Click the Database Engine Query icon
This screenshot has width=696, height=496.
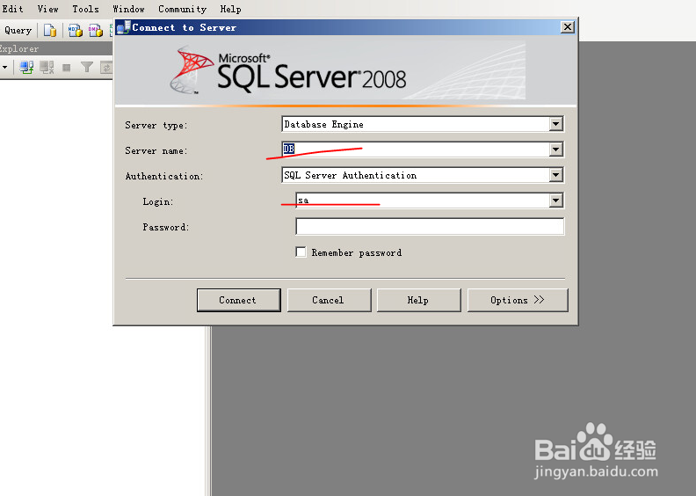tap(50, 30)
